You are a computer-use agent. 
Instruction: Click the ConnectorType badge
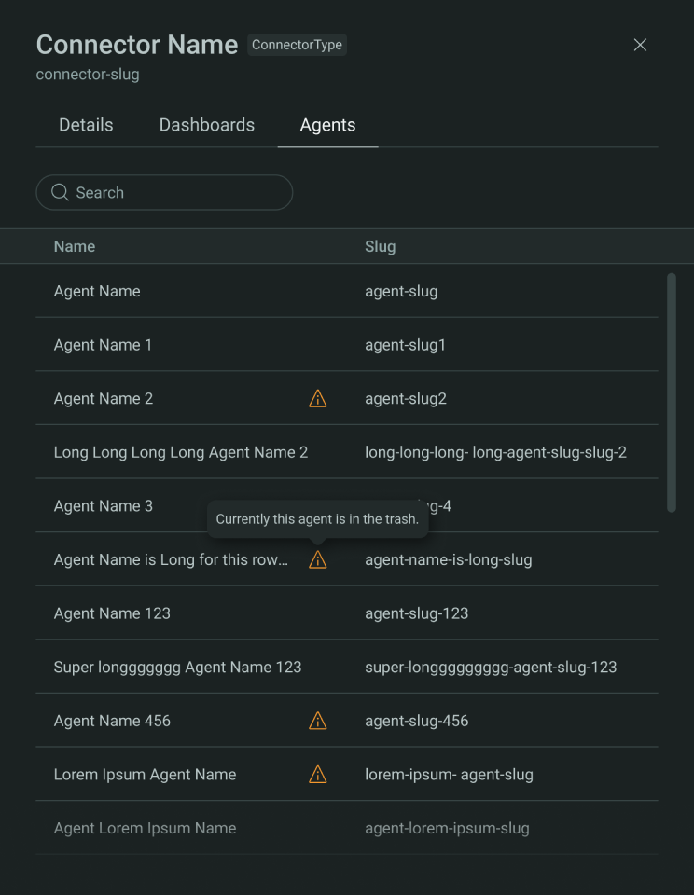[297, 45]
